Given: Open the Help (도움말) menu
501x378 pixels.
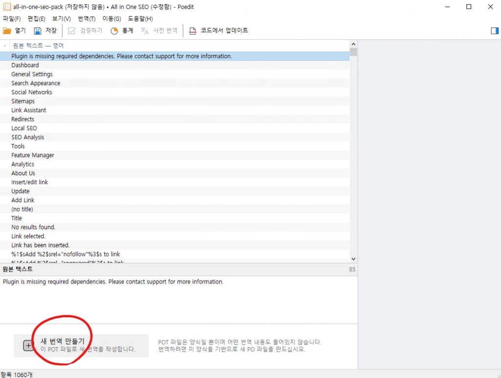Looking at the screenshot, I should click(x=140, y=19).
